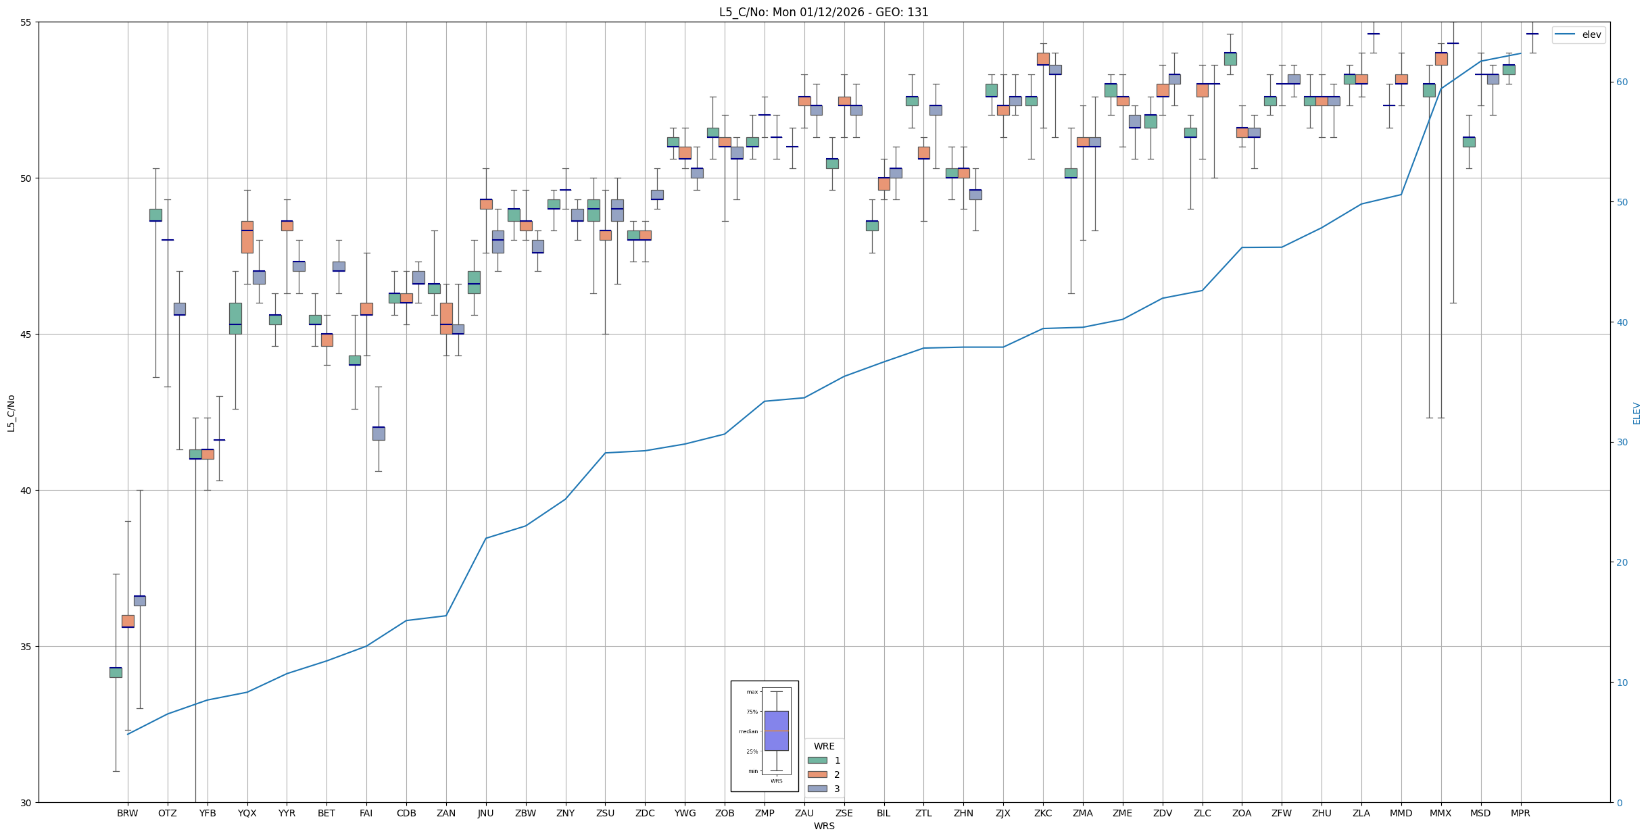Click the L5_C/No y-axis title

click(11, 413)
